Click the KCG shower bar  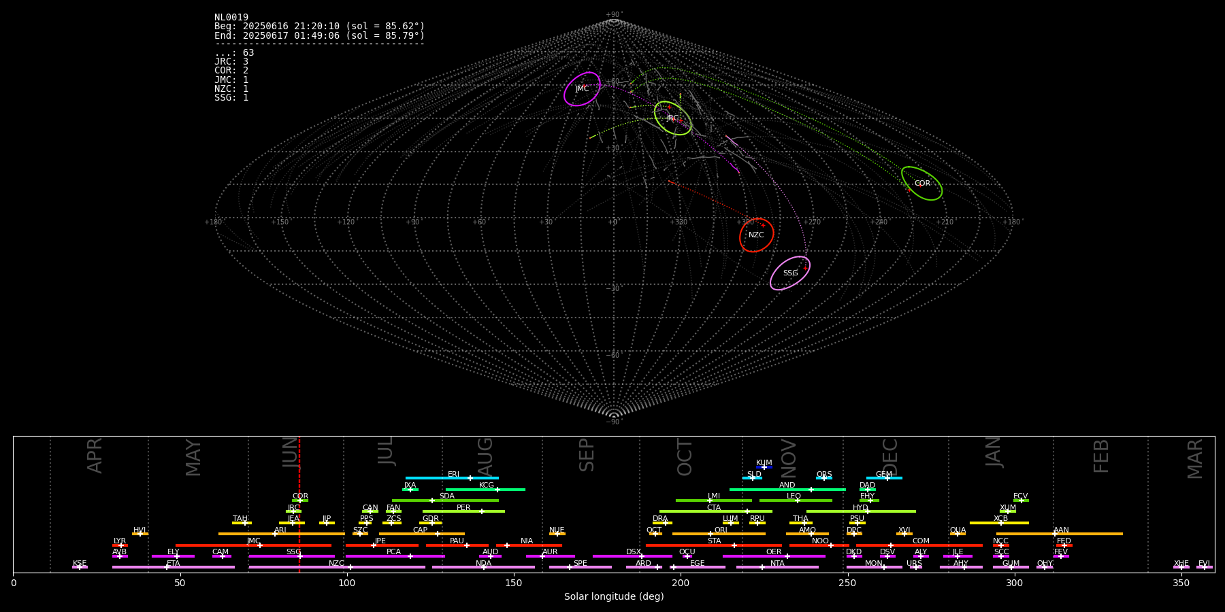[x=485, y=489]
